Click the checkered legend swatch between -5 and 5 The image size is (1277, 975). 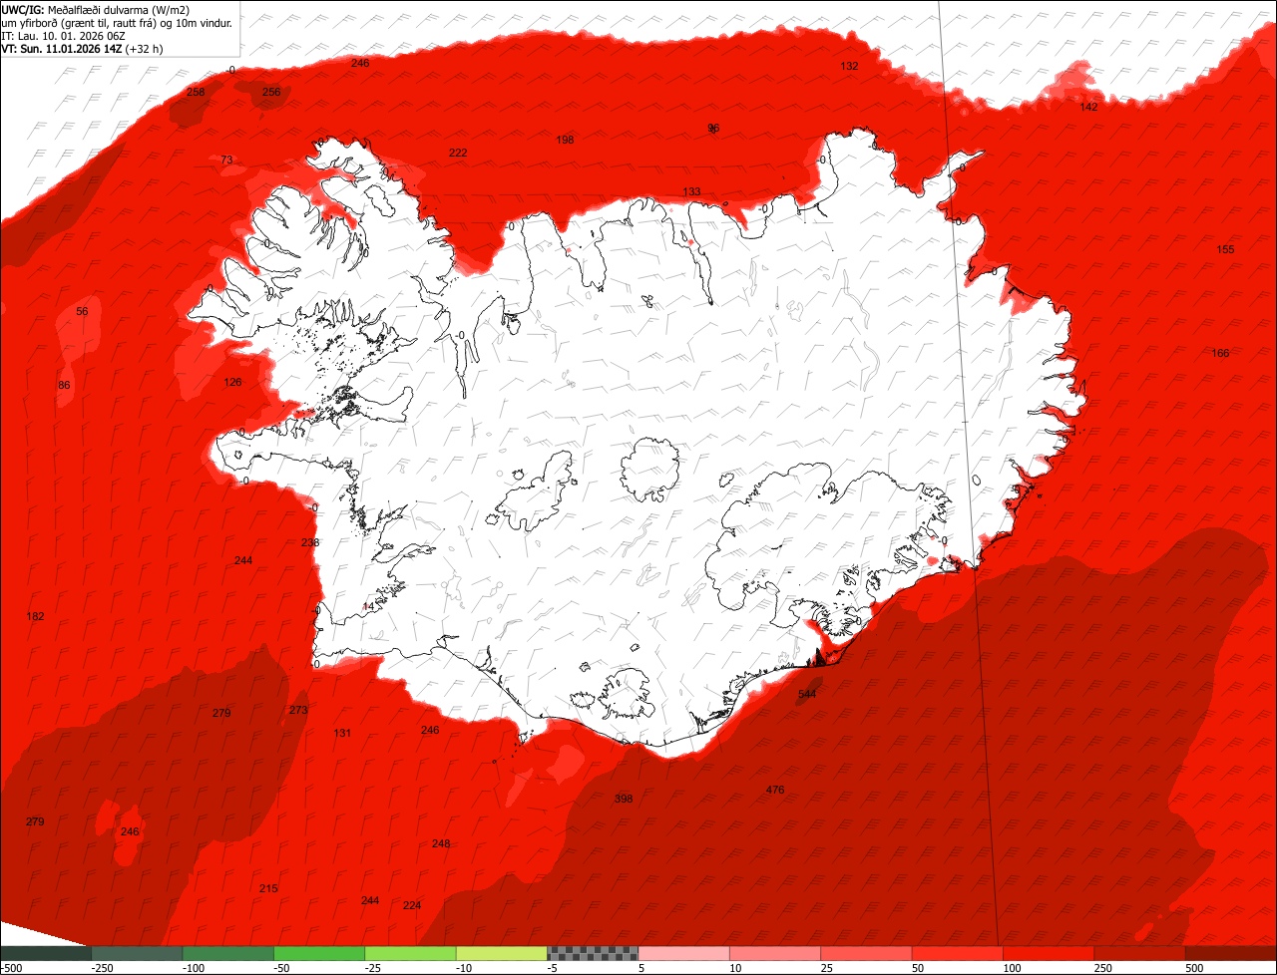(593, 954)
